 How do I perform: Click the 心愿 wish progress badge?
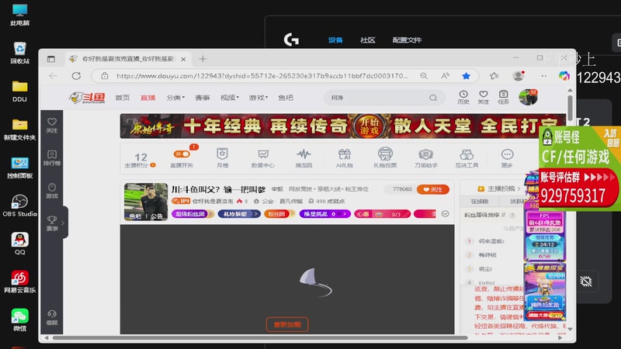tap(382, 214)
